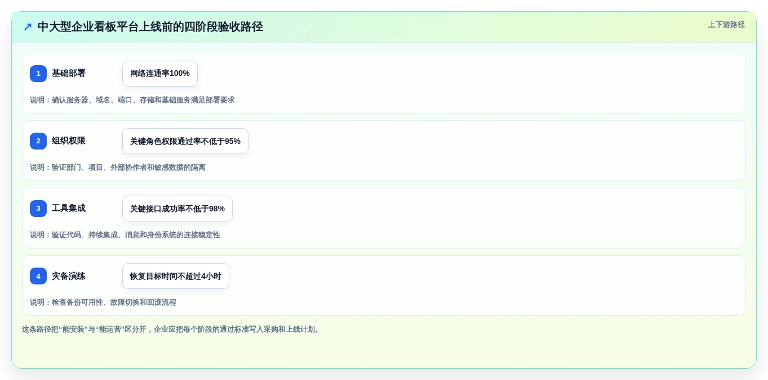
Task: Click the 恢复目标时间不超过4小时 chip
Action: pos(176,276)
